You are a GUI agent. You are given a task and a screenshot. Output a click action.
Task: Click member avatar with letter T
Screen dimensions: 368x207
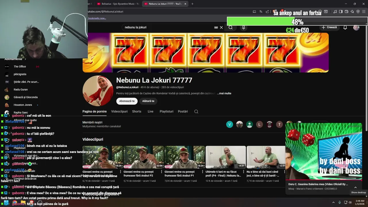279,124
